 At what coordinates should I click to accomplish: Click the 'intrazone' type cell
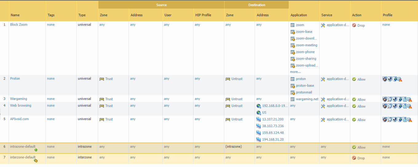point(85,146)
